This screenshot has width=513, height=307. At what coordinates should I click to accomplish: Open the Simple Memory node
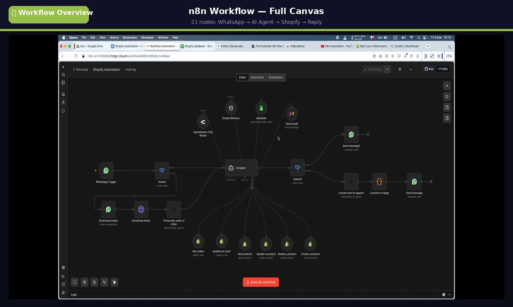click(x=231, y=108)
